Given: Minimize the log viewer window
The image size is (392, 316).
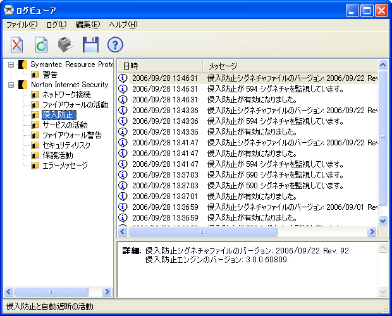Looking at the screenshot, I should click(x=352, y=11).
